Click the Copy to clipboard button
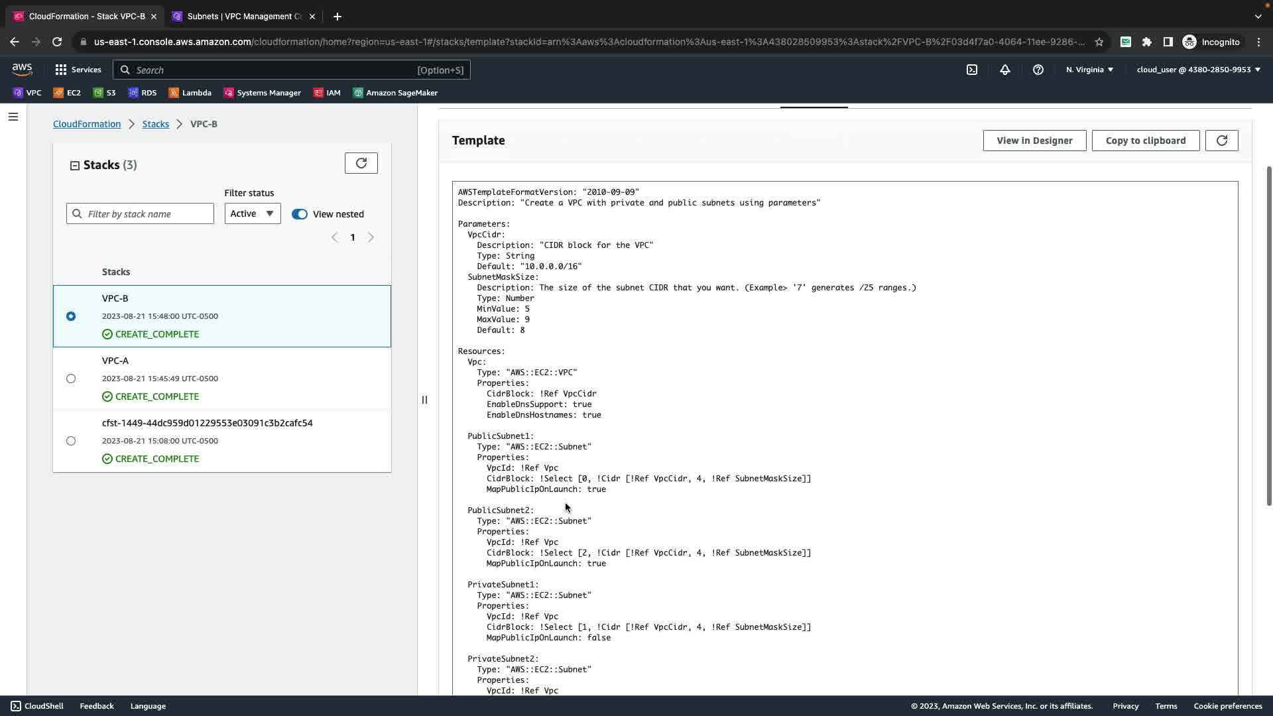The width and height of the screenshot is (1273, 716). click(1145, 141)
